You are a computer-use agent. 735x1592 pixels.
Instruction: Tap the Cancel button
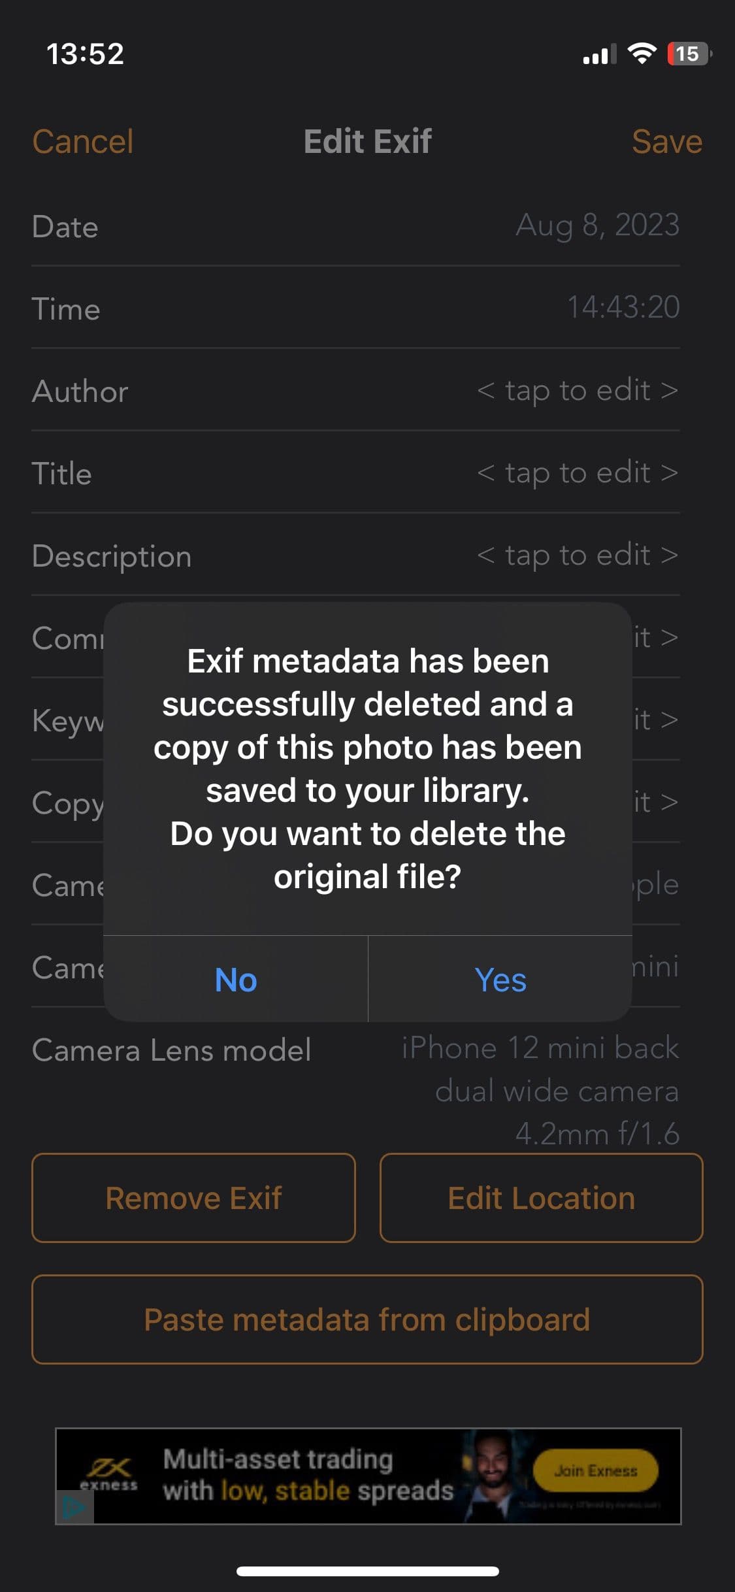click(x=83, y=141)
